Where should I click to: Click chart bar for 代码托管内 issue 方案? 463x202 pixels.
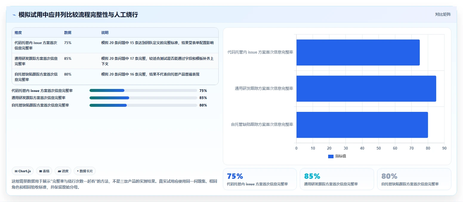[358, 52]
